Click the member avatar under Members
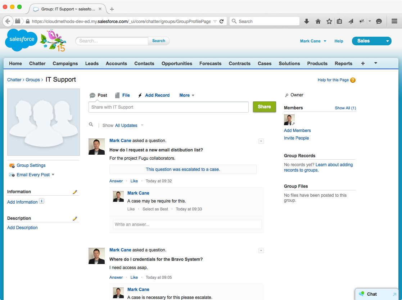Screen dimensions: 402x300 (289, 120)
